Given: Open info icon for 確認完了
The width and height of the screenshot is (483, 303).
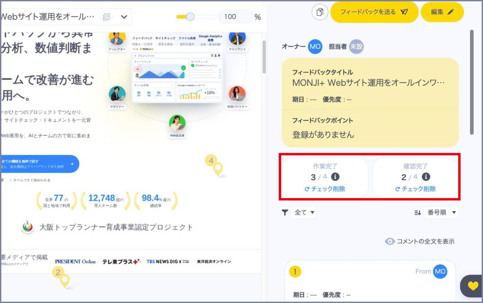Looking at the screenshot, I should pyautogui.click(x=425, y=177).
